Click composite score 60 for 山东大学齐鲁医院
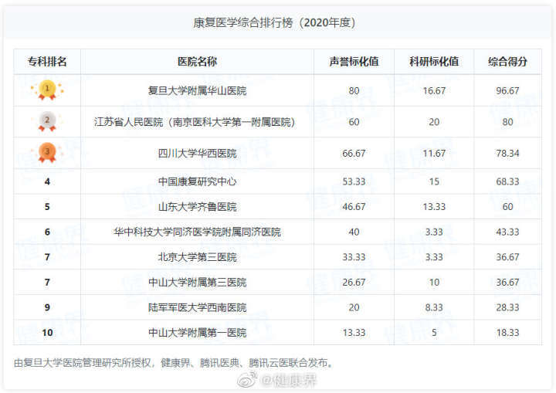 507,207
